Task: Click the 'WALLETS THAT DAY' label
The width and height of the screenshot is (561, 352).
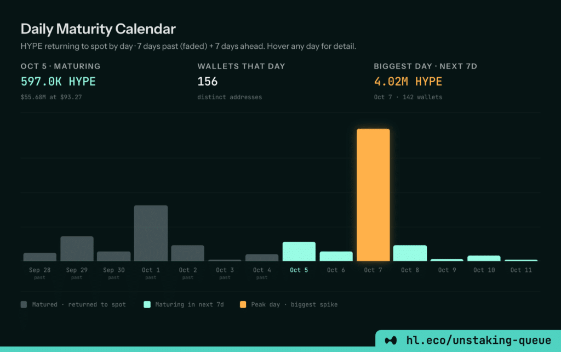Action: click(242, 66)
